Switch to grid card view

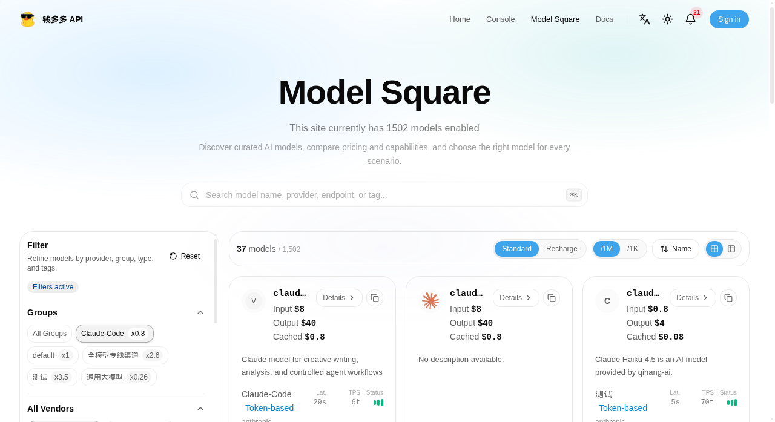click(714, 249)
